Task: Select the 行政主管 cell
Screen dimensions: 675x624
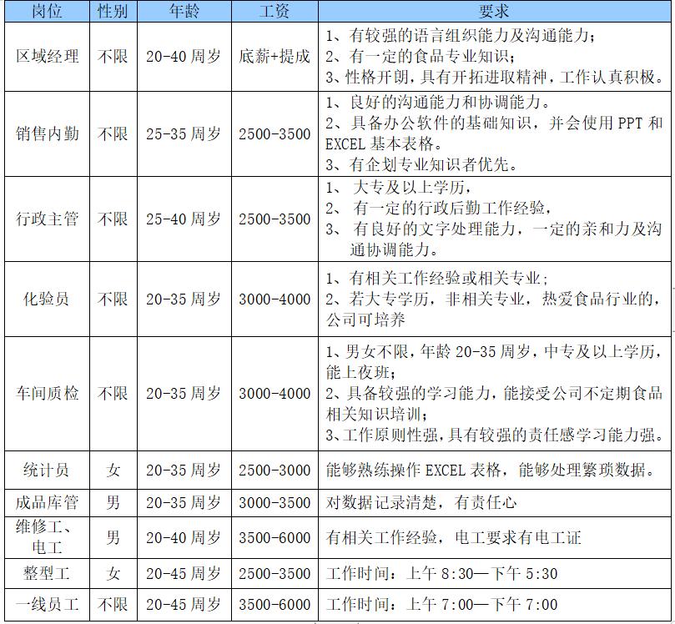Action: (x=47, y=219)
